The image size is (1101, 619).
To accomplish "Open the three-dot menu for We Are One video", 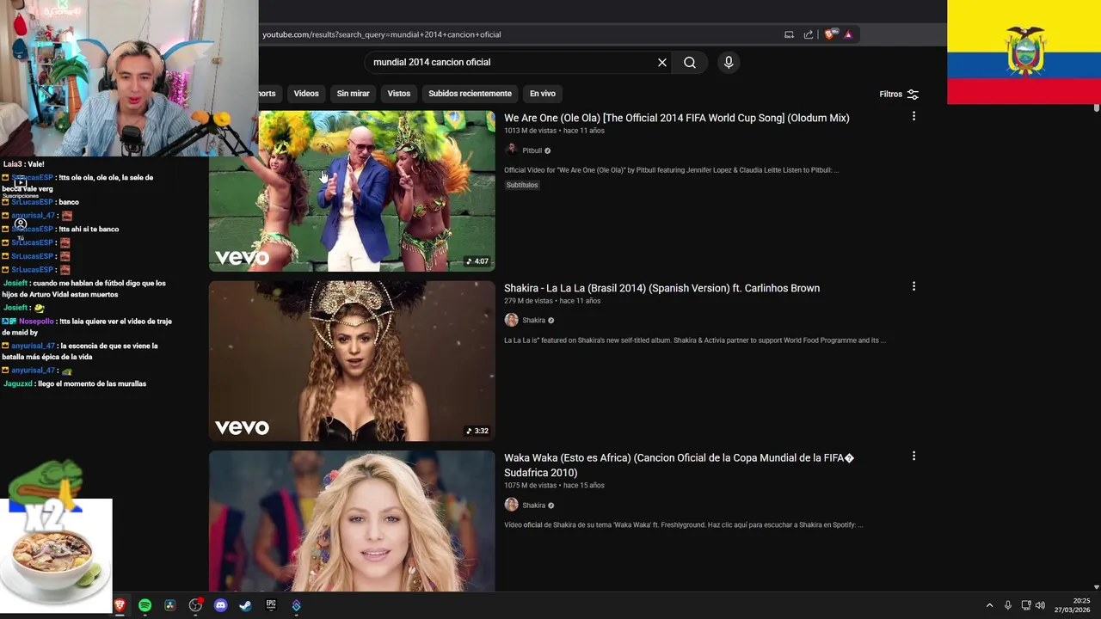I will click(x=913, y=116).
